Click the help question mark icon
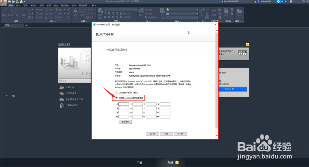Image resolution: width=309 pixels, height=167 pixels. tap(291, 1)
